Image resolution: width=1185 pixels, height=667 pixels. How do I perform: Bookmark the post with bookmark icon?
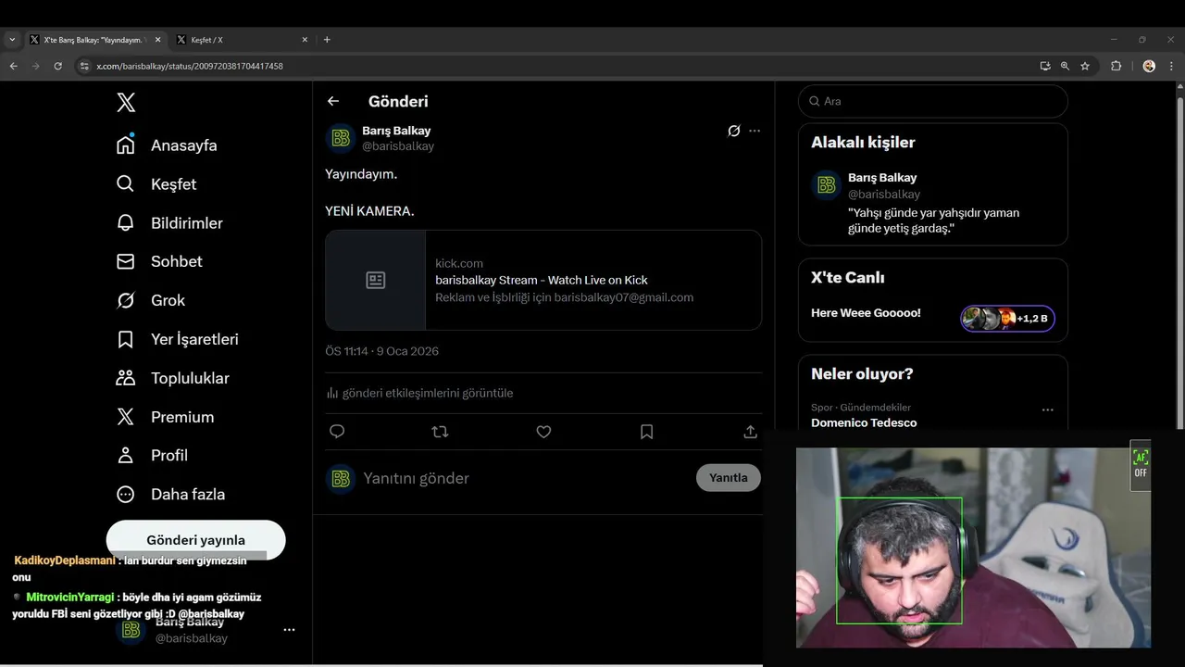point(647,432)
